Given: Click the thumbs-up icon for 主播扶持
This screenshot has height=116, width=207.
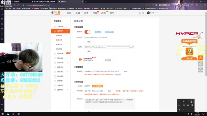Looking at the screenshot, I should click(x=55, y=85).
